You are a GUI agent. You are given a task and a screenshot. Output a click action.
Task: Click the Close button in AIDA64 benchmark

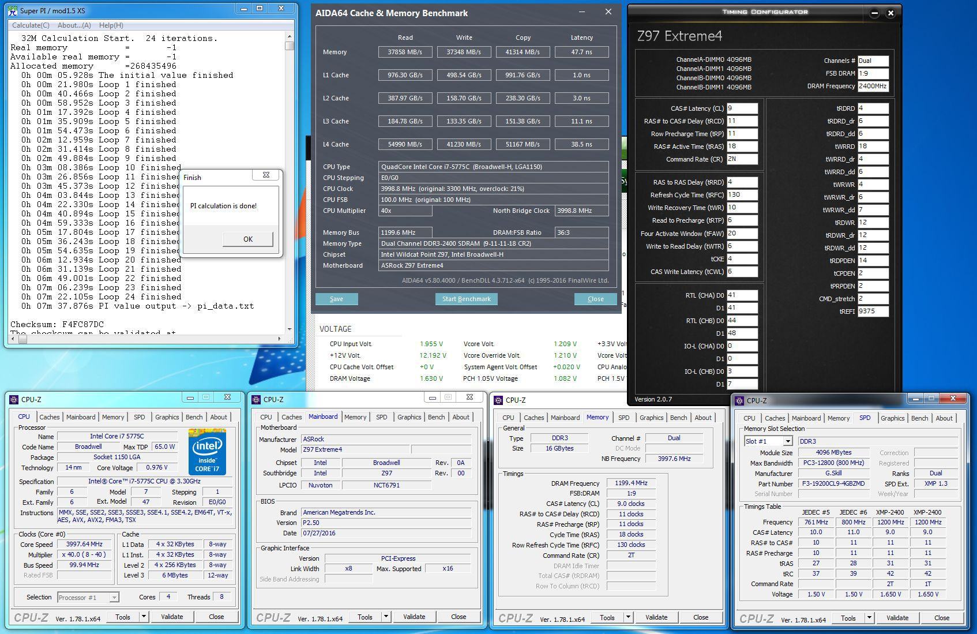click(596, 299)
